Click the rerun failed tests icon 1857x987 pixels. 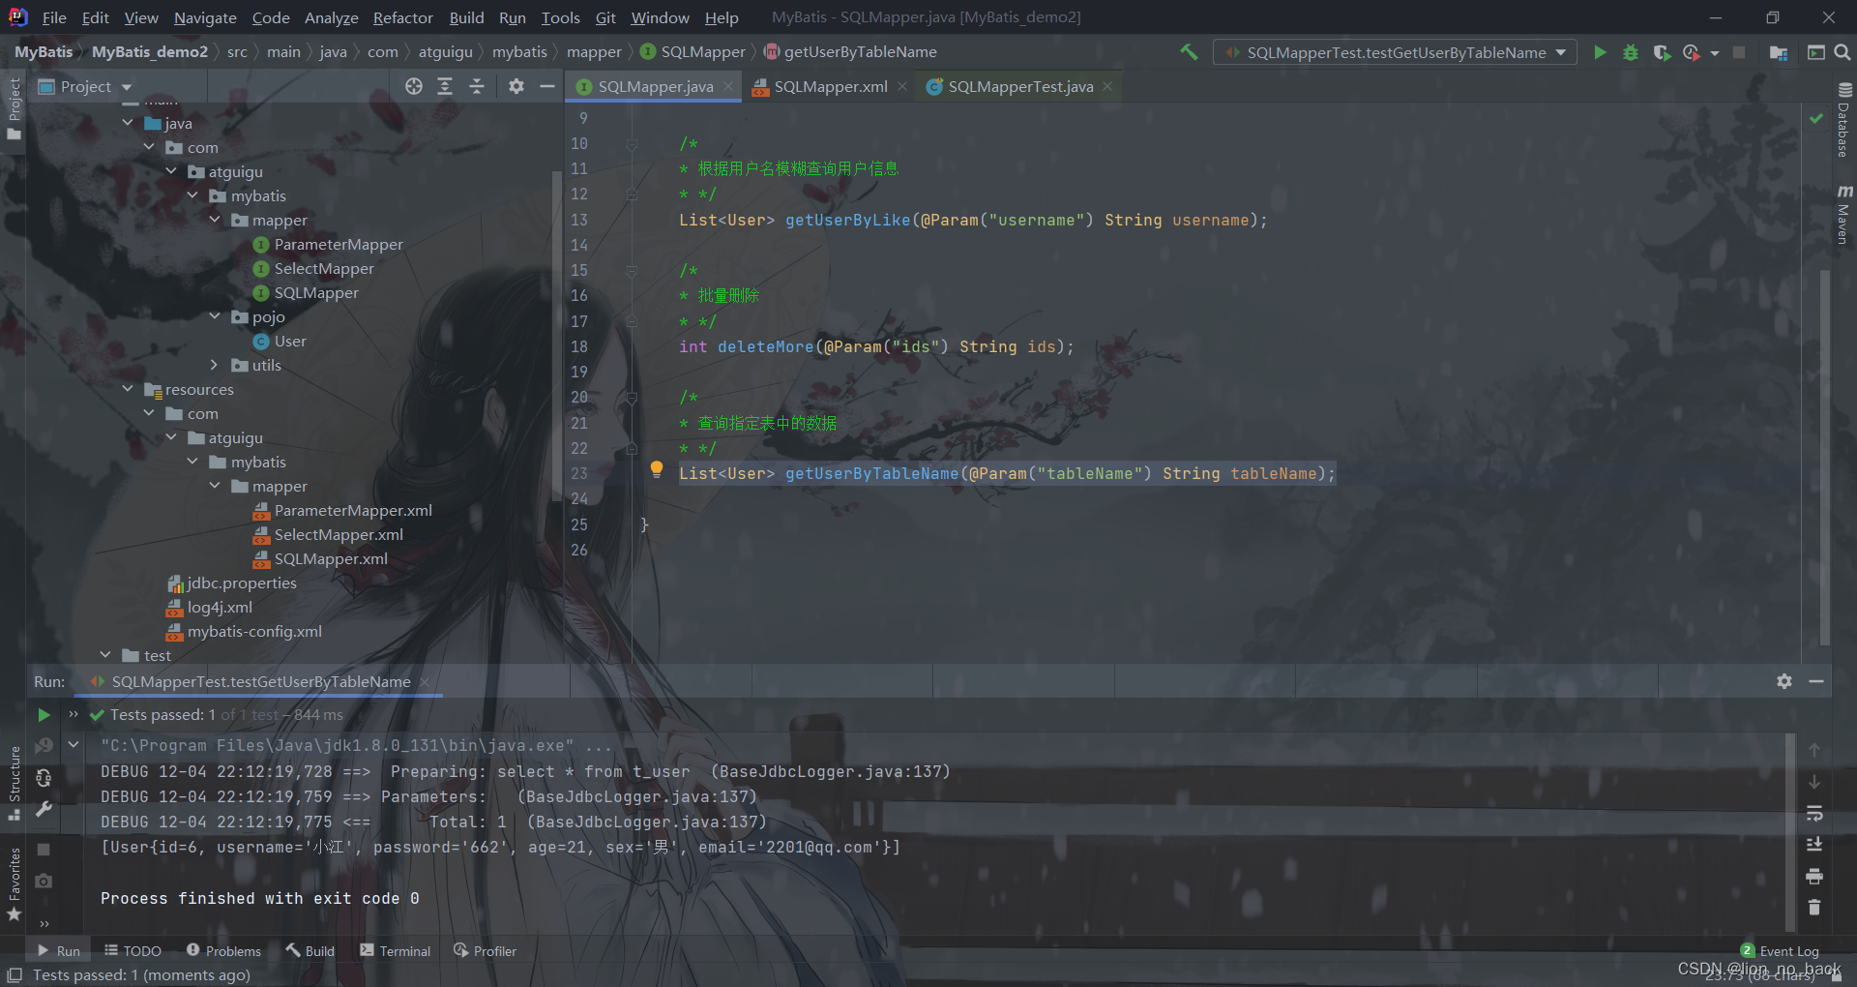click(44, 746)
